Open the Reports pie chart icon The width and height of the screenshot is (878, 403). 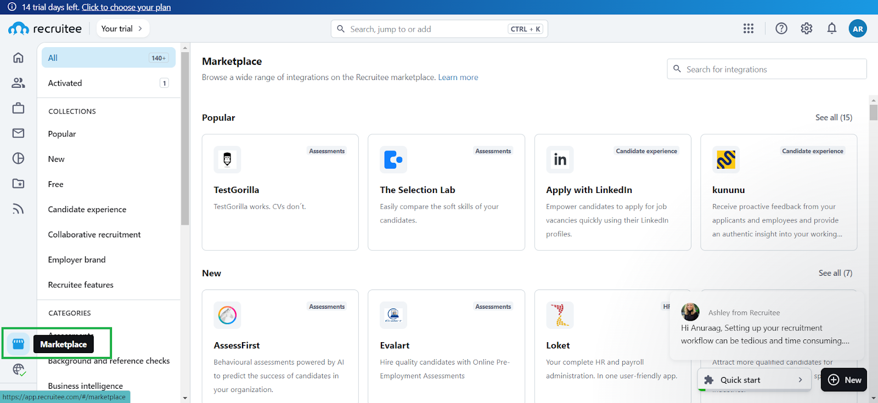(x=18, y=158)
